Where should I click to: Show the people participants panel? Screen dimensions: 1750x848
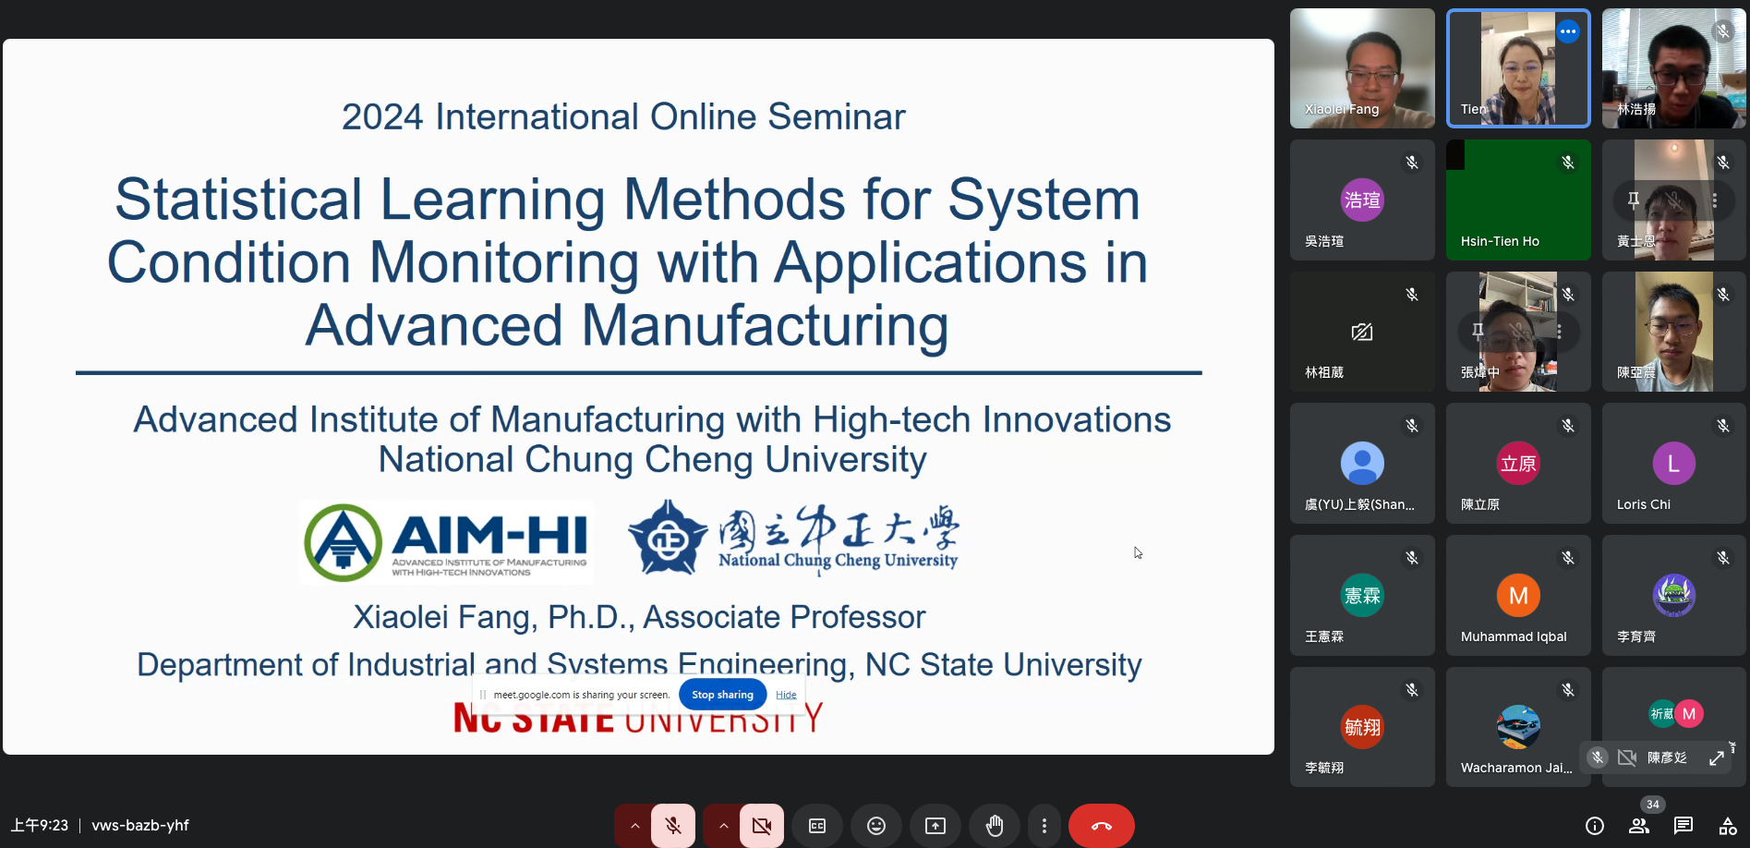1639,826
